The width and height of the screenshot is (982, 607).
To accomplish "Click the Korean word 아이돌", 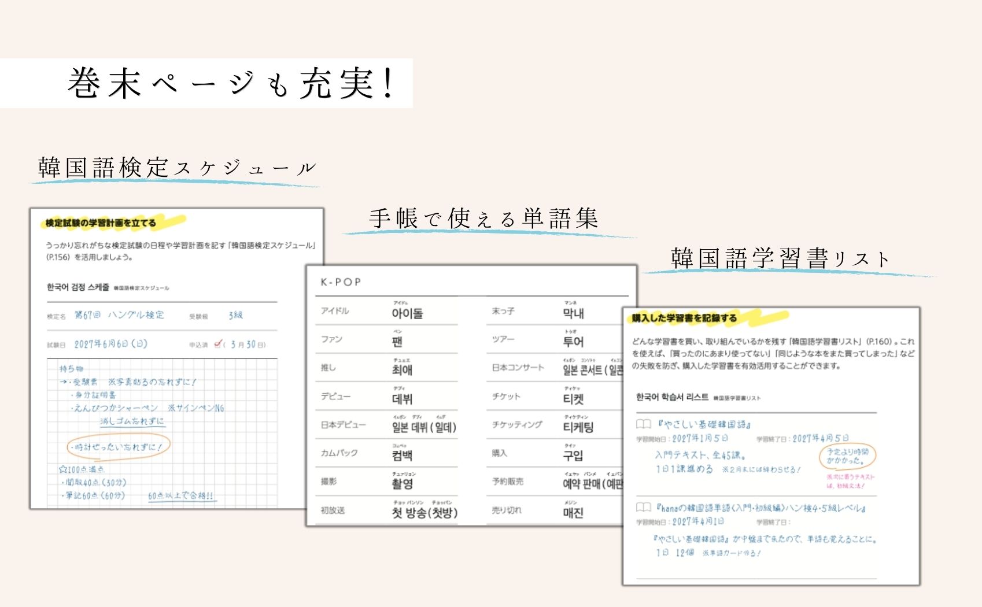I will [407, 313].
